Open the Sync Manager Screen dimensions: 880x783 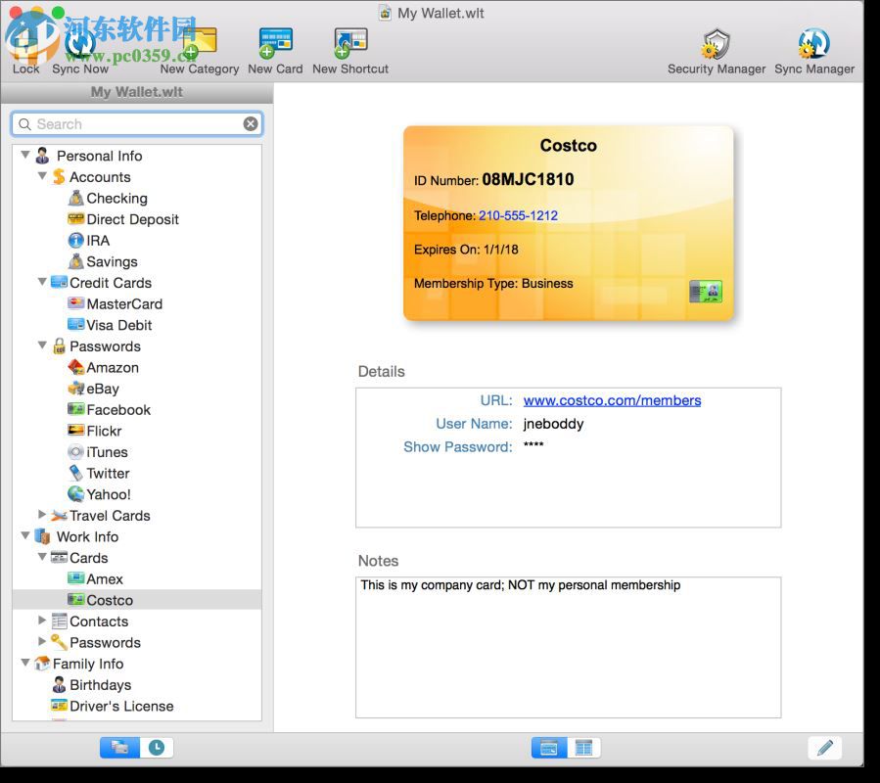point(812,39)
